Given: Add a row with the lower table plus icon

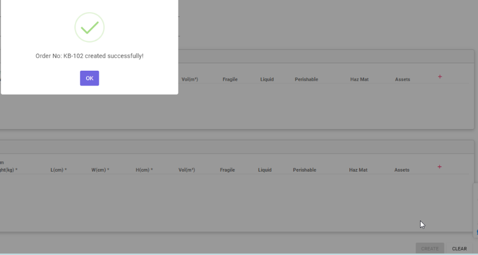Looking at the screenshot, I should [440, 167].
